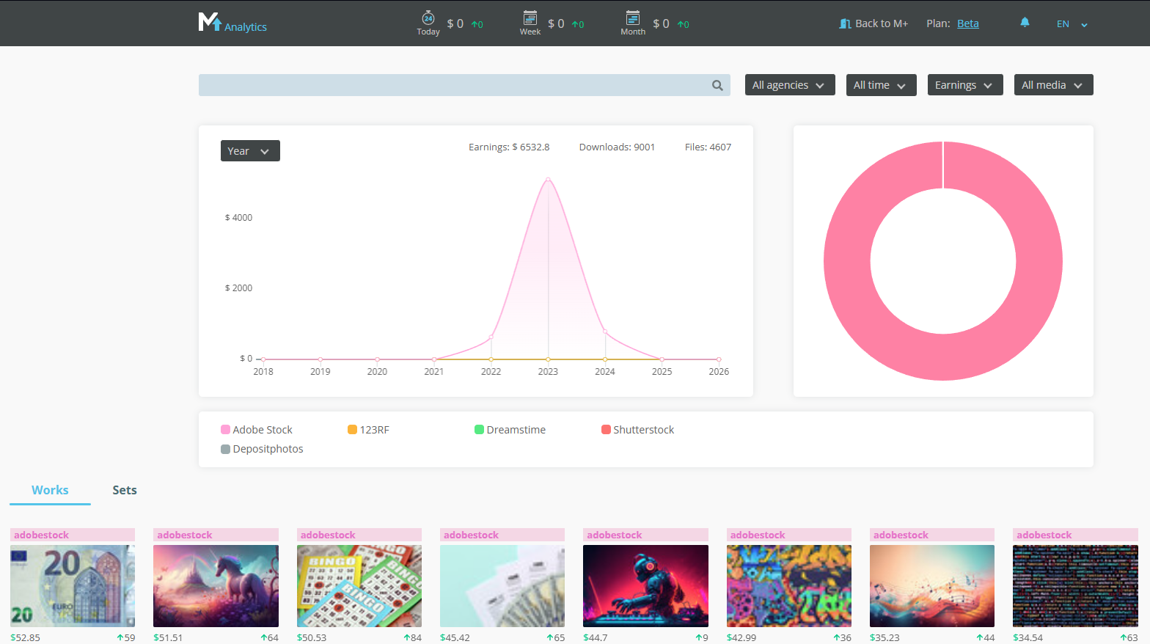Toggle Shutterstock series in legend

coord(637,430)
